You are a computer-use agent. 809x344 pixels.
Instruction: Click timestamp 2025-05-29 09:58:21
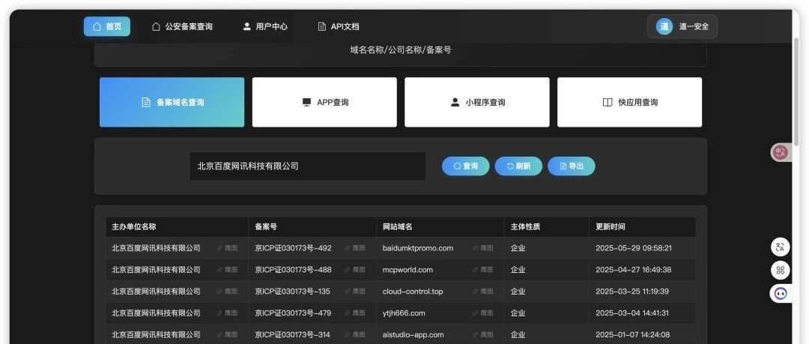click(634, 248)
